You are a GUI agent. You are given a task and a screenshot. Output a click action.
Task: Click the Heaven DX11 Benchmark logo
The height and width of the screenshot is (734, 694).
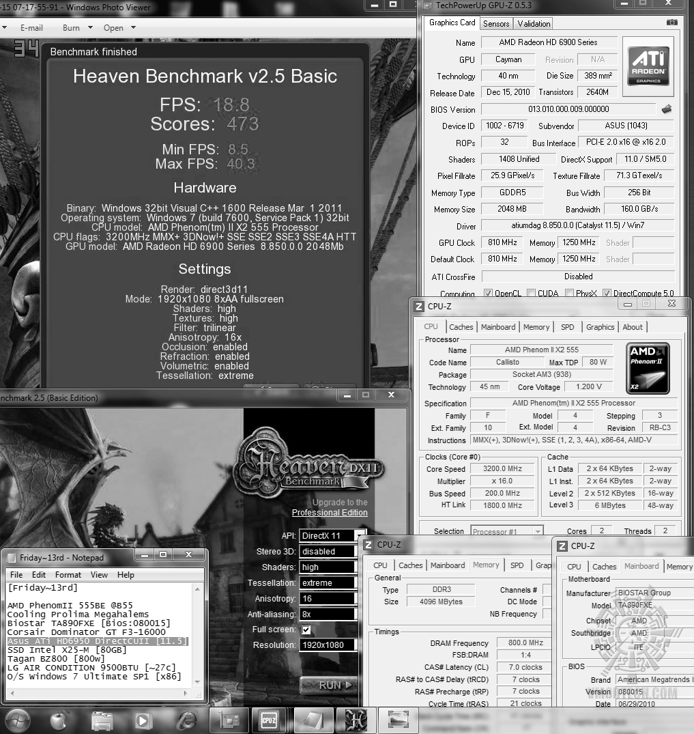pos(309,462)
